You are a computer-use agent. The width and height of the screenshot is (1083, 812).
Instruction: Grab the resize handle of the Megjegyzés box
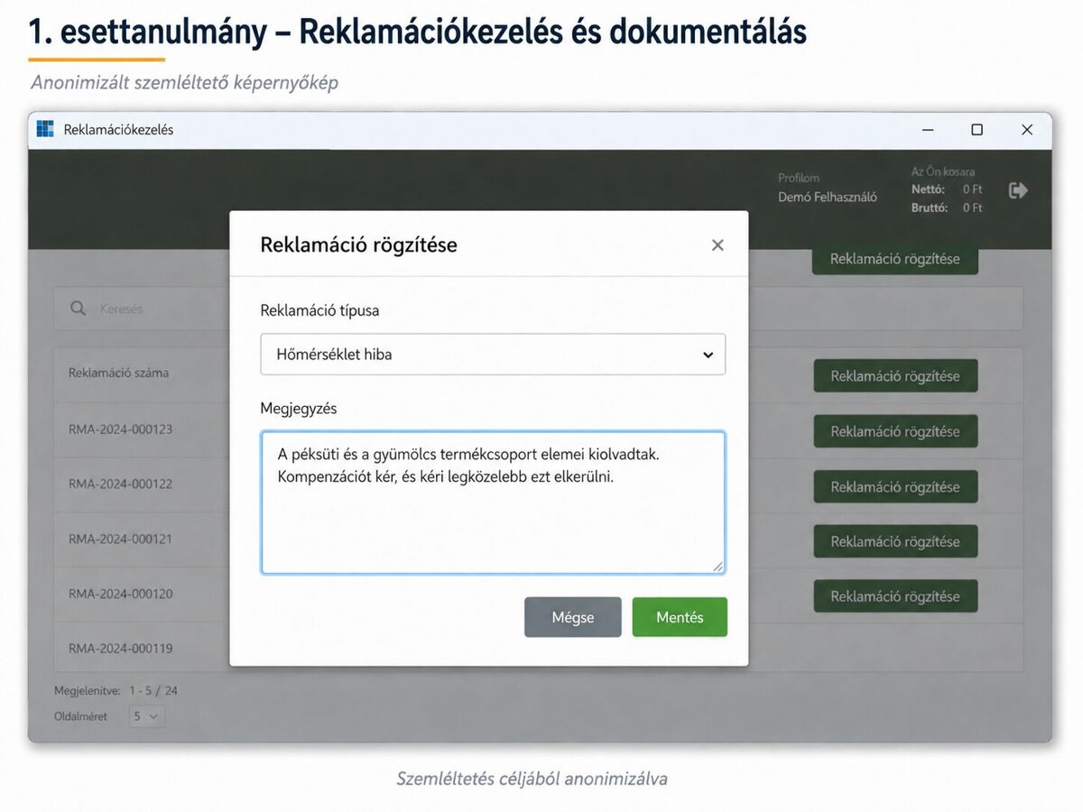pos(717,566)
